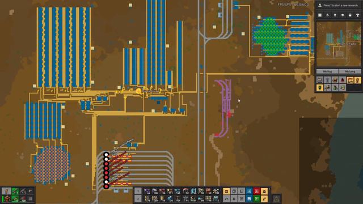Select the crossed-tools quickbar item in row one

tap(216, 191)
